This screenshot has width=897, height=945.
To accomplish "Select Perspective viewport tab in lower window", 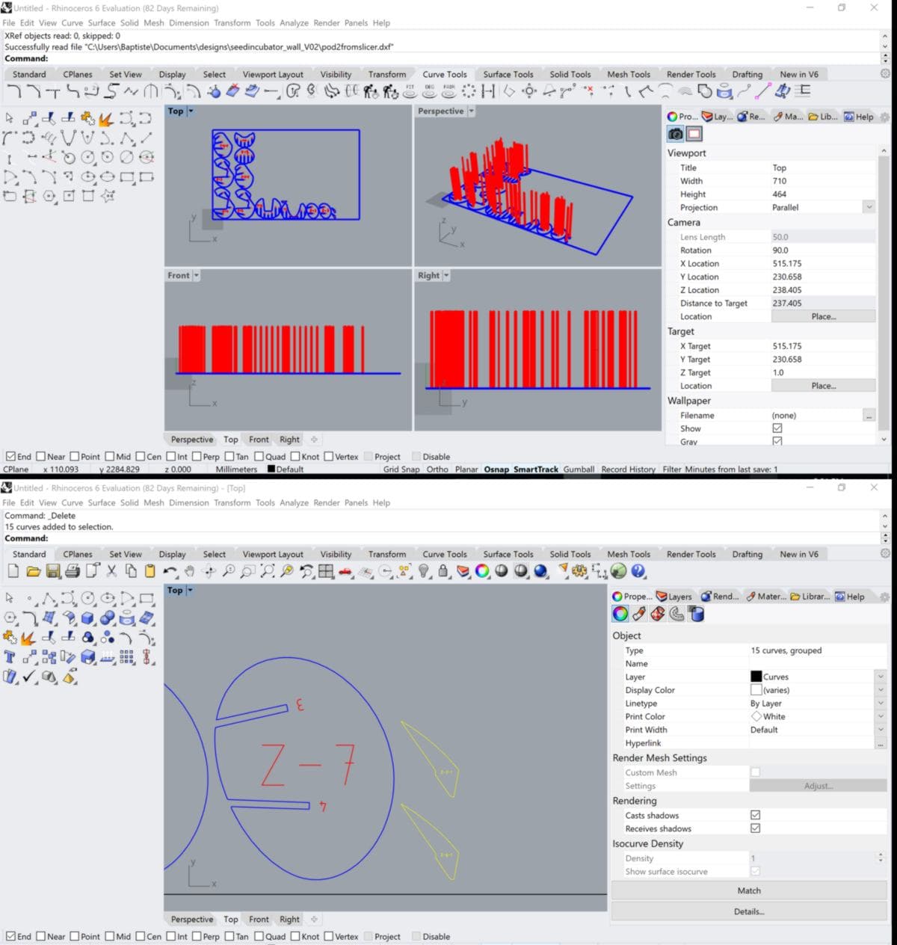I will (x=192, y=920).
